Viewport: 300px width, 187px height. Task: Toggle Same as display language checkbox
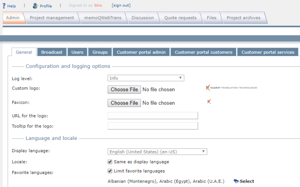coord(110,162)
